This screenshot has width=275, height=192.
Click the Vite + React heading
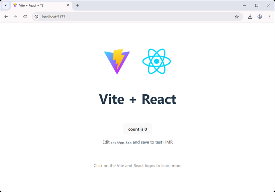click(x=137, y=99)
